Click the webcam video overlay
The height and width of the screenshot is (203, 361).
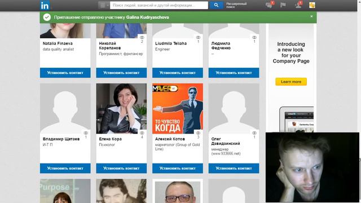(x=312, y=167)
